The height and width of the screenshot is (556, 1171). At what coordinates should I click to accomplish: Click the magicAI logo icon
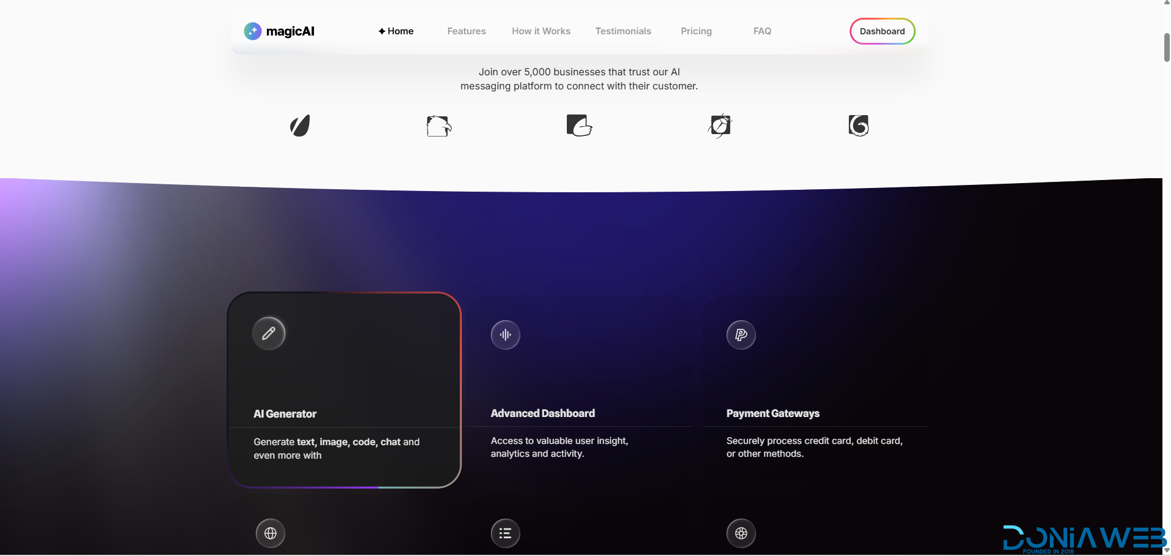(x=253, y=31)
